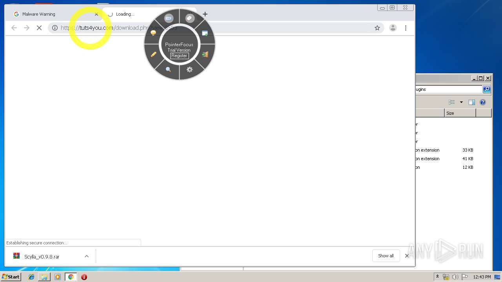The height and width of the screenshot is (282, 502).
Task: Bookmark this page with the star
Action: click(377, 28)
